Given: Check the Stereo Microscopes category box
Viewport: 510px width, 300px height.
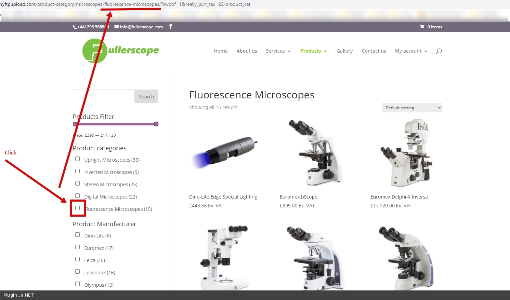Looking at the screenshot, I should (x=78, y=183).
